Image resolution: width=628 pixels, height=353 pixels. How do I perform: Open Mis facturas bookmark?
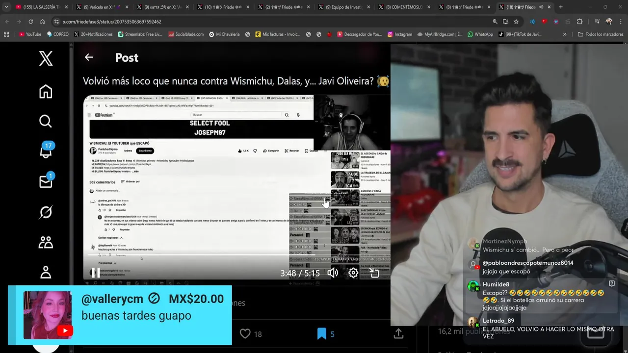278,34
